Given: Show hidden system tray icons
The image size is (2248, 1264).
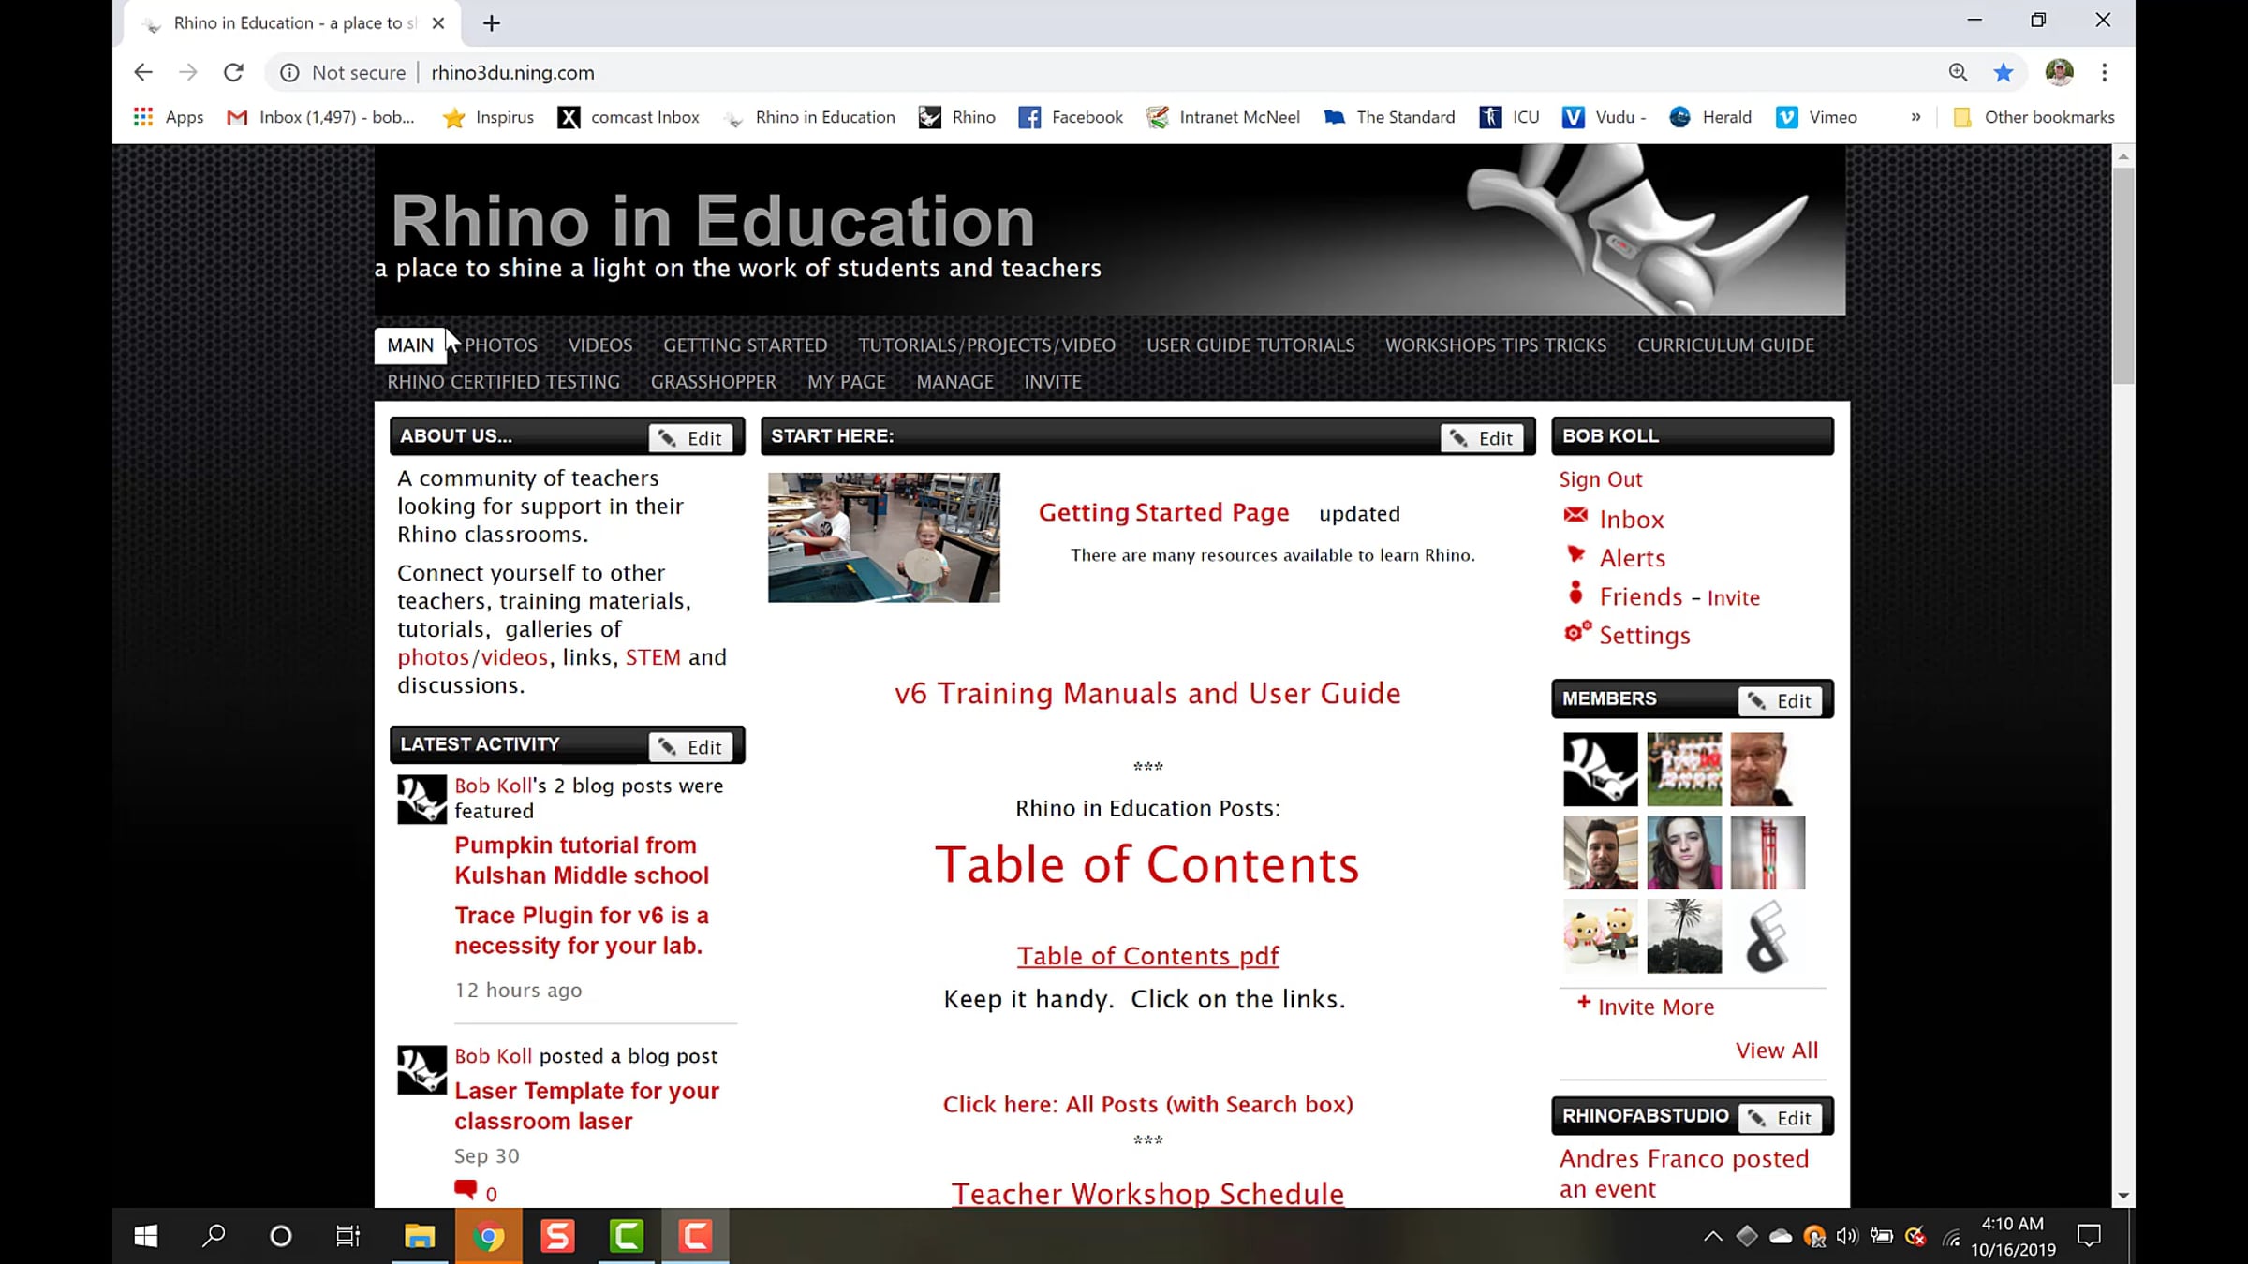Looking at the screenshot, I should tap(1713, 1236).
